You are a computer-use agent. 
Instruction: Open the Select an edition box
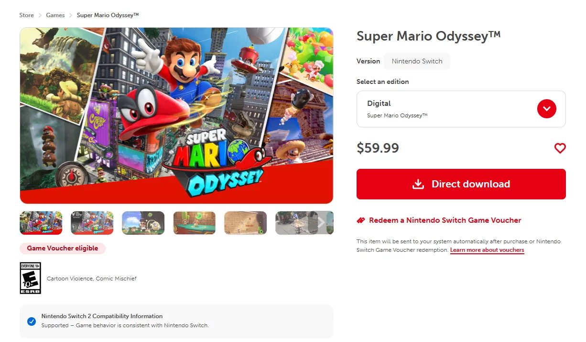[461, 109]
